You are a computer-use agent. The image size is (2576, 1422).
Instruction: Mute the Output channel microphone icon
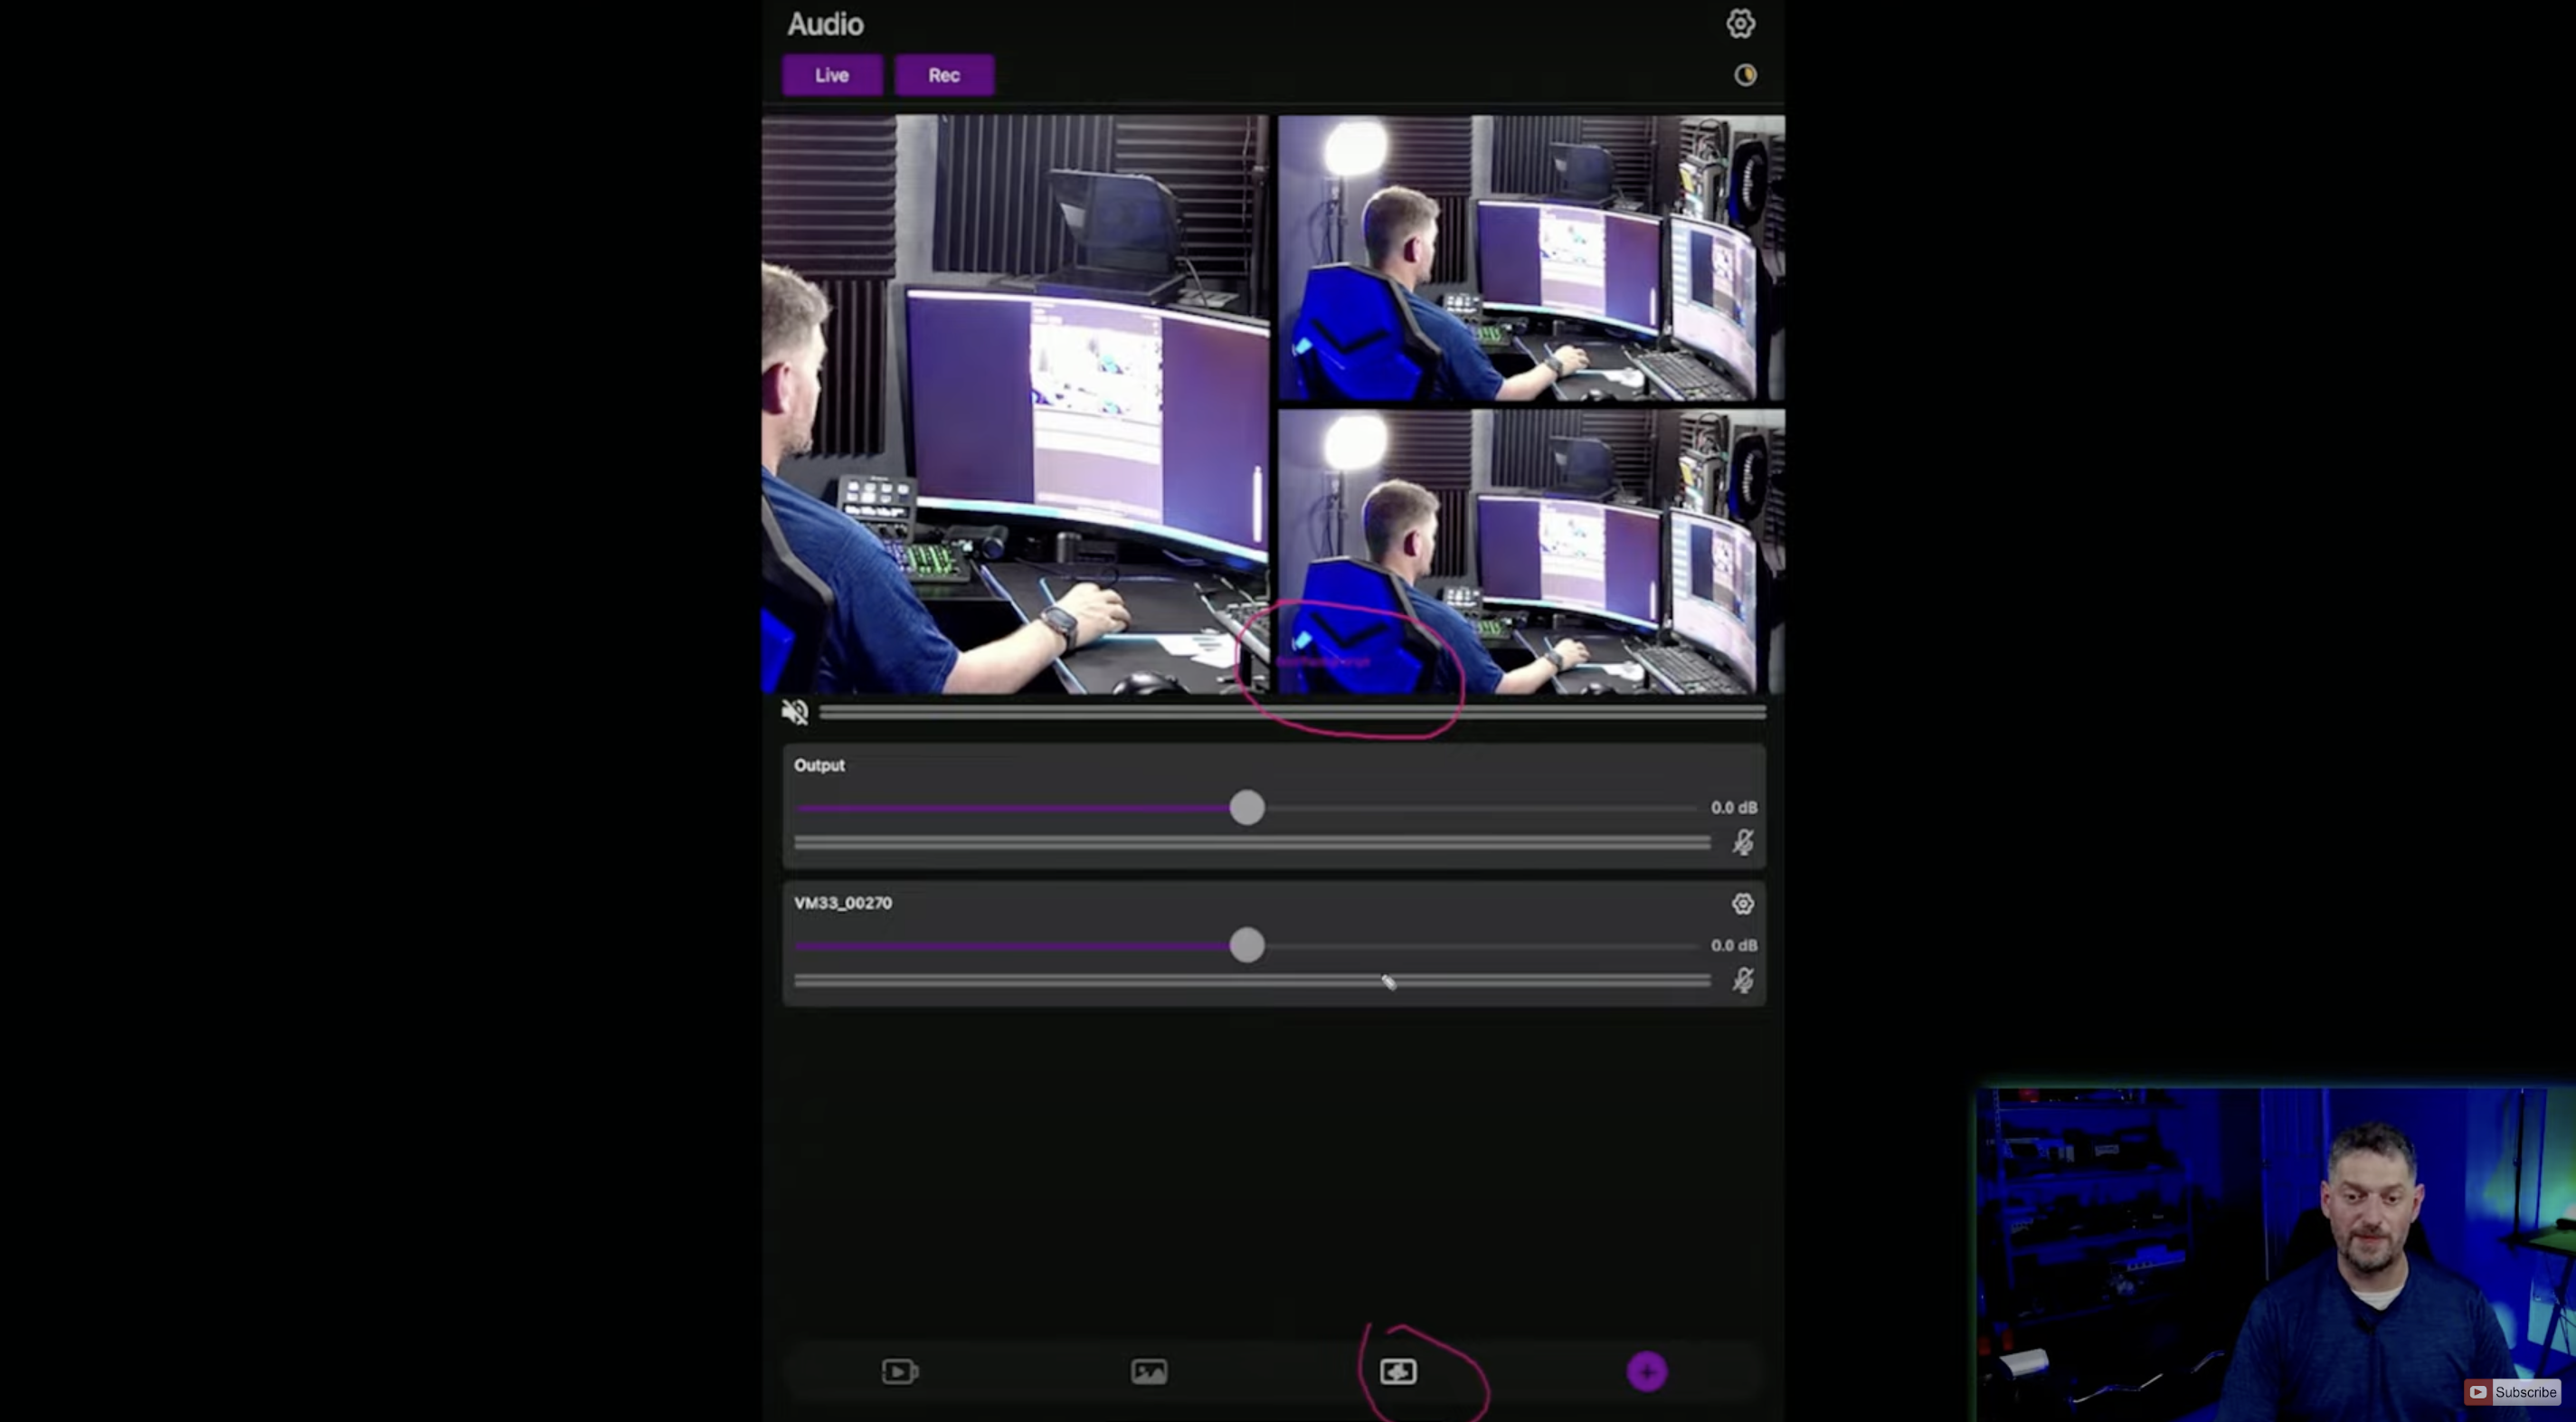click(x=1743, y=843)
